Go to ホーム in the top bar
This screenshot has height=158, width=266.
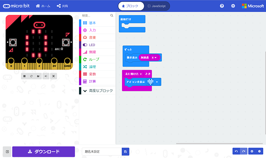point(43,6)
